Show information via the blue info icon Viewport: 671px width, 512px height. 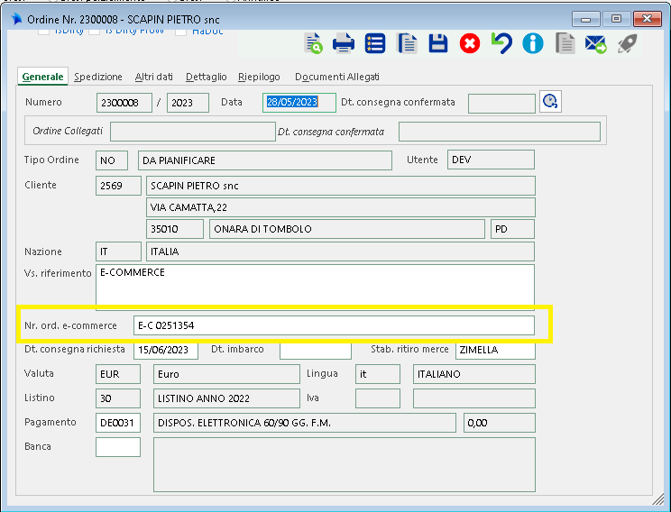533,43
